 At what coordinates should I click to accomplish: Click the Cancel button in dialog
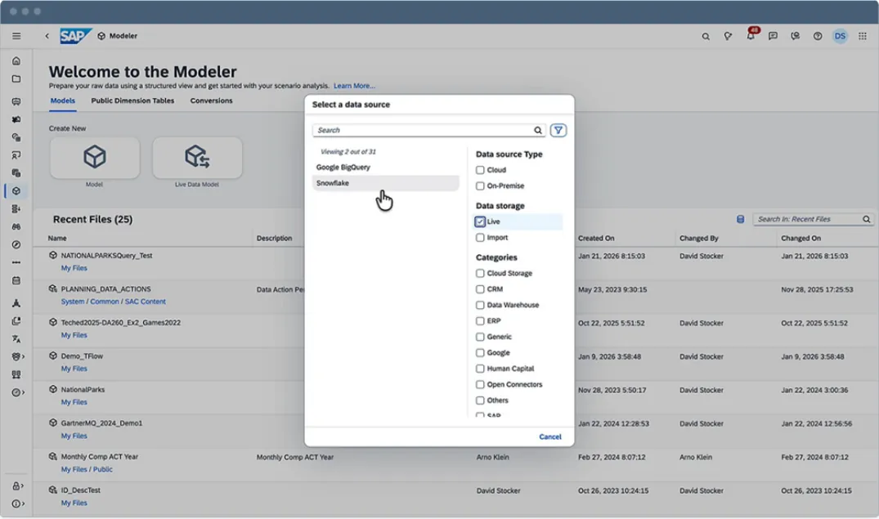pos(550,436)
